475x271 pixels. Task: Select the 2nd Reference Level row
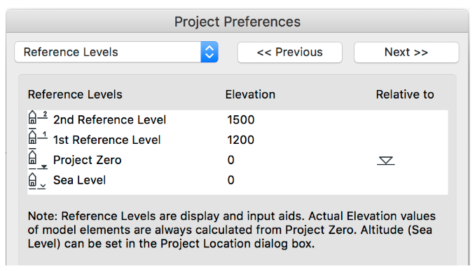238,119
